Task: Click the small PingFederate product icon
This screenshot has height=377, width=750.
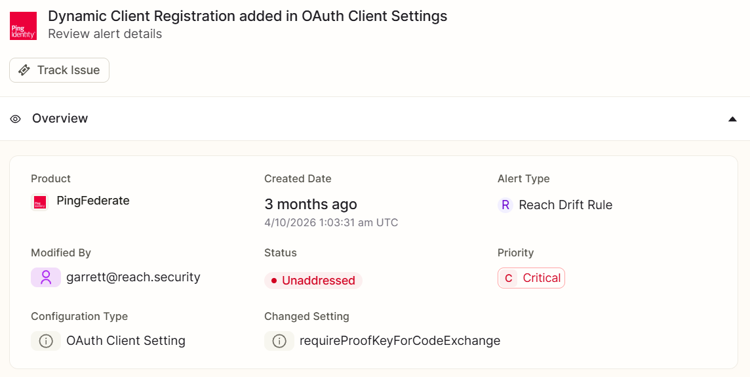Action: [40, 202]
